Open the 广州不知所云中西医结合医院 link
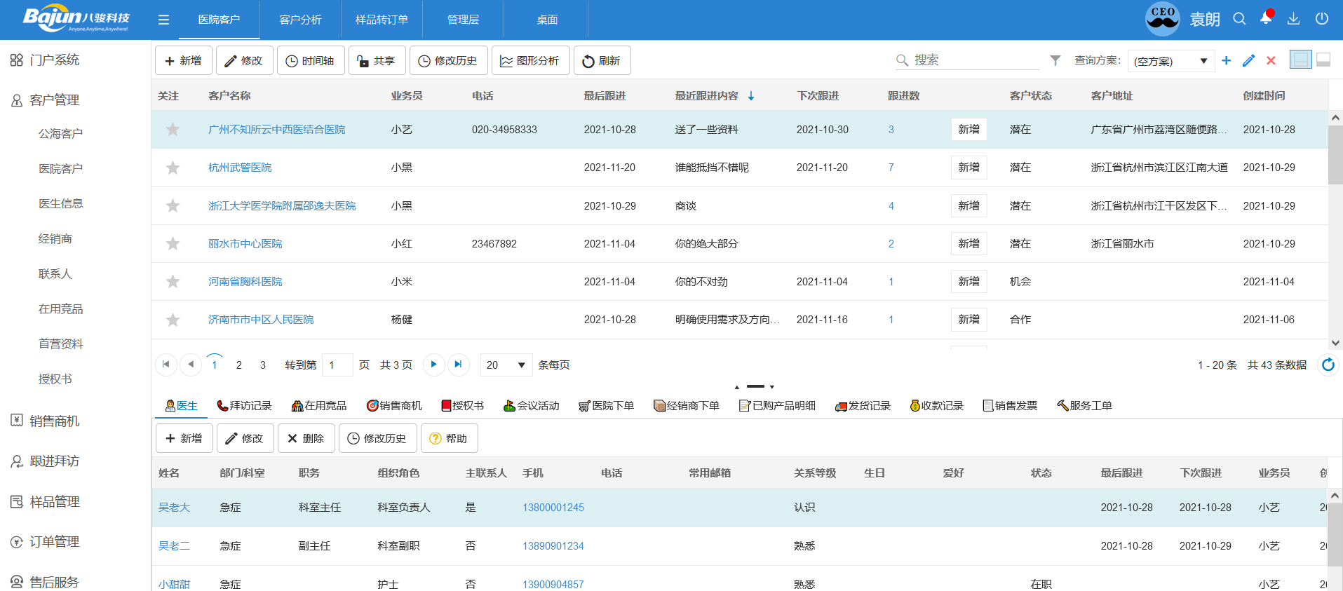The height and width of the screenshot is (591, 1343). click(276, 130)
